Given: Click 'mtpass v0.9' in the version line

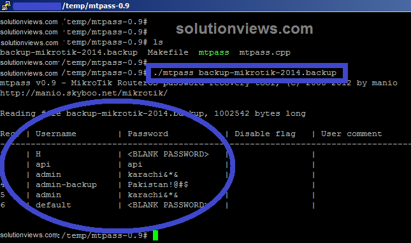Looking at the screenshot, I should 28,83.
